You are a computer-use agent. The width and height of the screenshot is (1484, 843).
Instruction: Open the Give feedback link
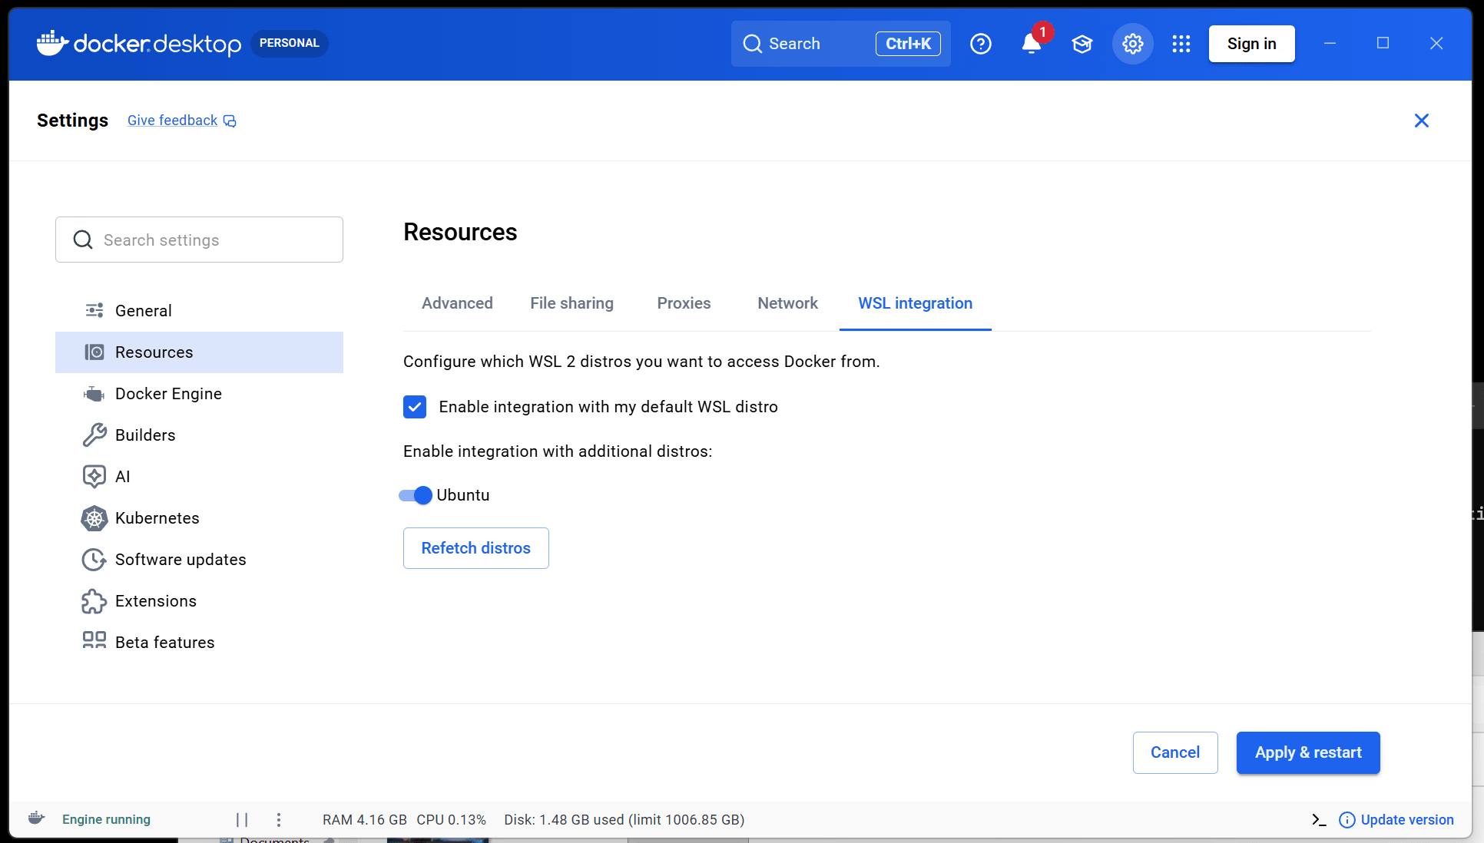click(x=172, y=121)
